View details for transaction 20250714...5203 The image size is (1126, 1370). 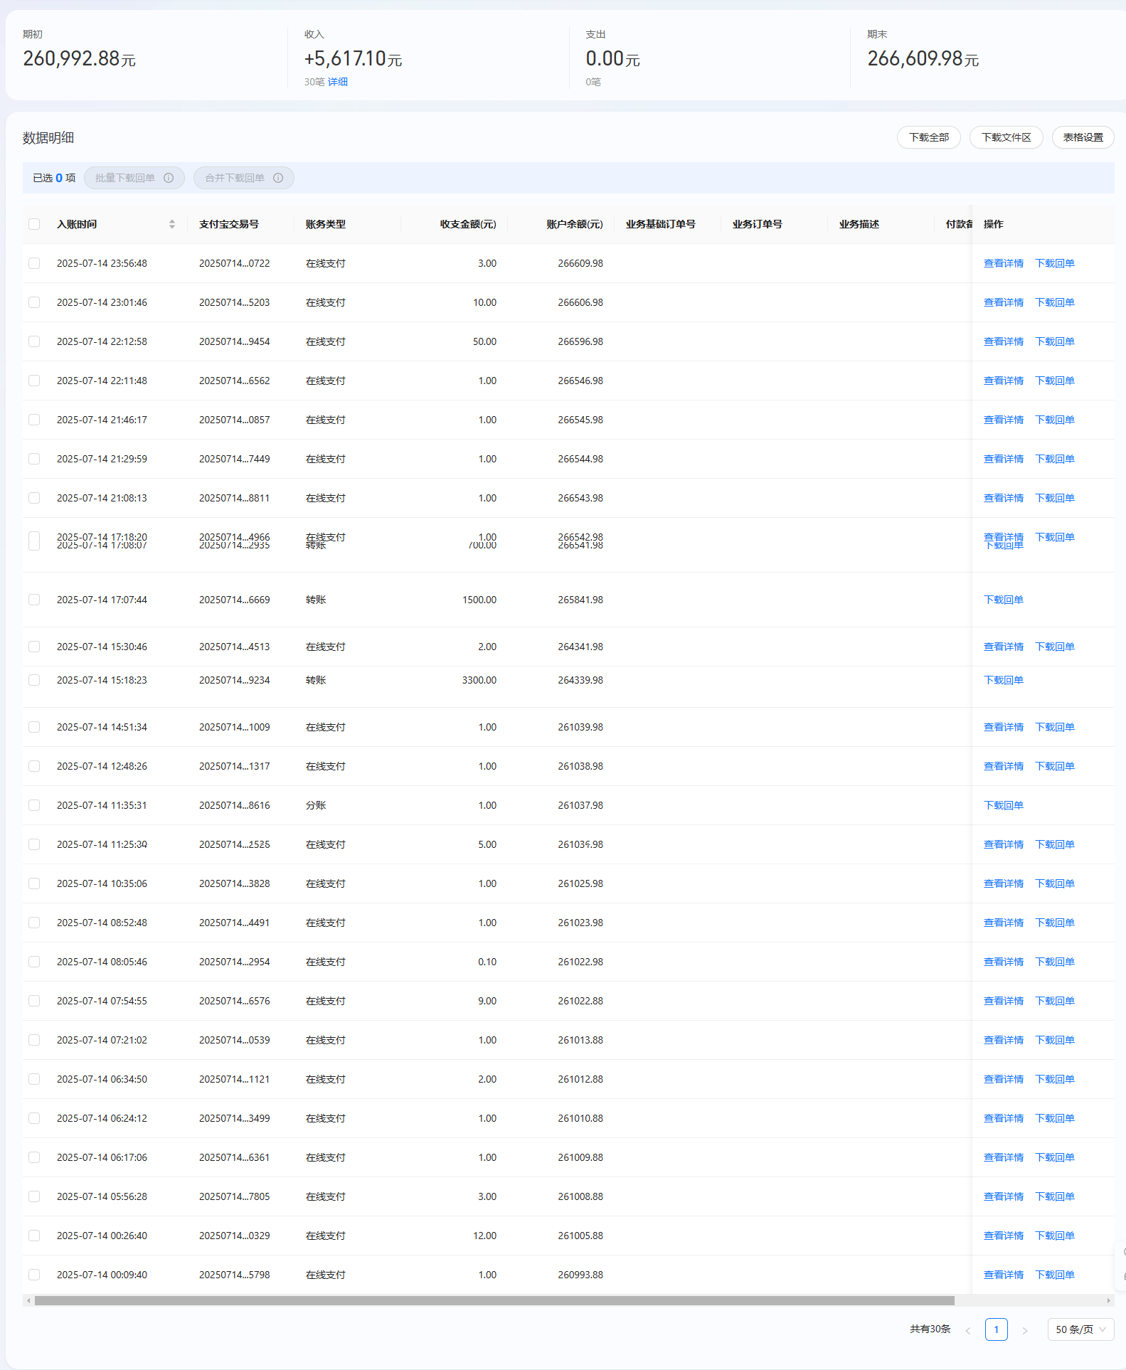pyautogui.click(x=1004, y=302)
